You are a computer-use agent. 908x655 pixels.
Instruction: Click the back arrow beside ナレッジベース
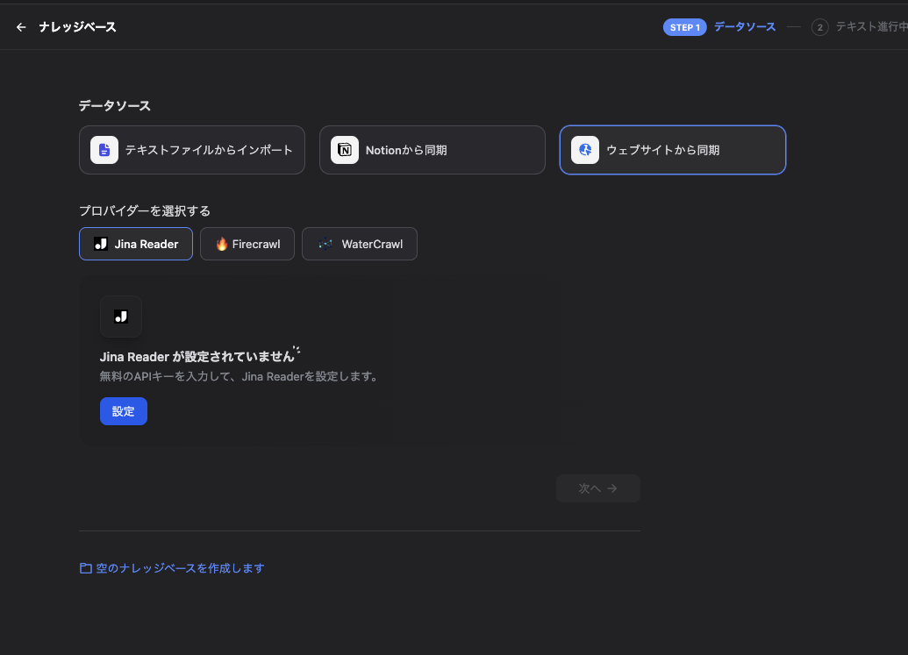[x=21, y=26]
